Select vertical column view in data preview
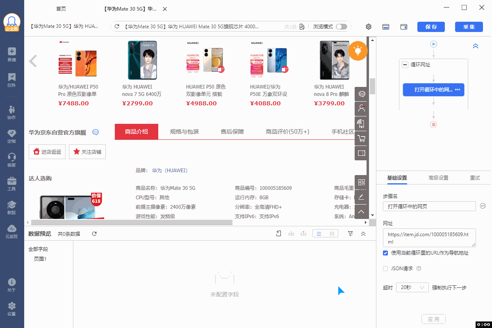 click(332, 234)
